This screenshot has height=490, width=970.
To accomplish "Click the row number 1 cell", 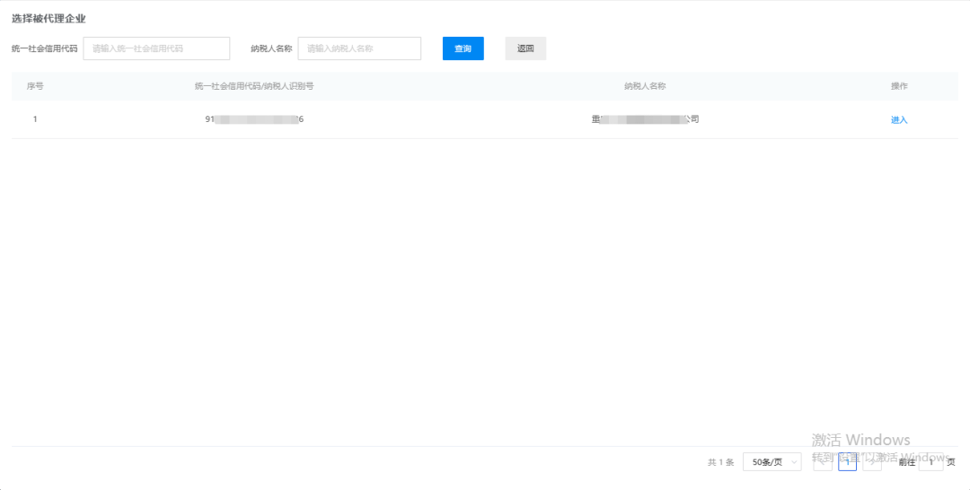I will 35,119.
